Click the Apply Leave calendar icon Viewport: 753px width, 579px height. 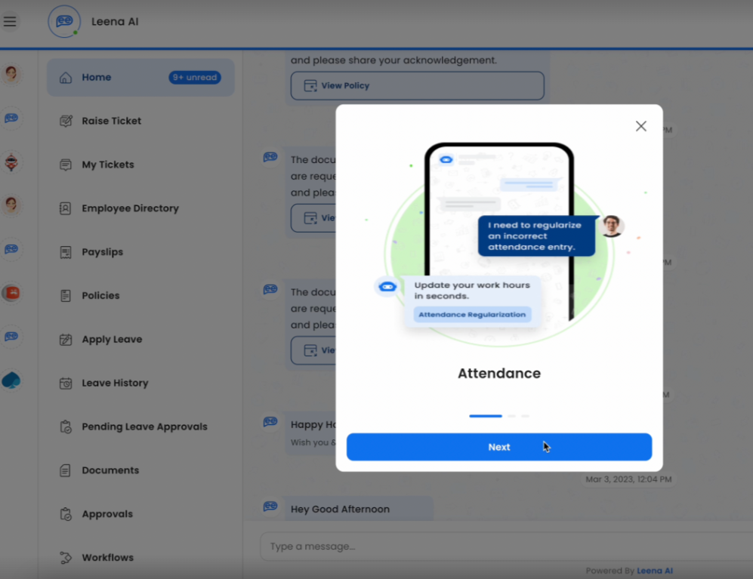(66, 340)
